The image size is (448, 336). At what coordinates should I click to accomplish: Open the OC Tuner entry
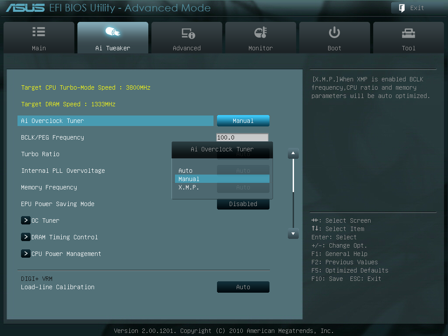pos(45,220)
